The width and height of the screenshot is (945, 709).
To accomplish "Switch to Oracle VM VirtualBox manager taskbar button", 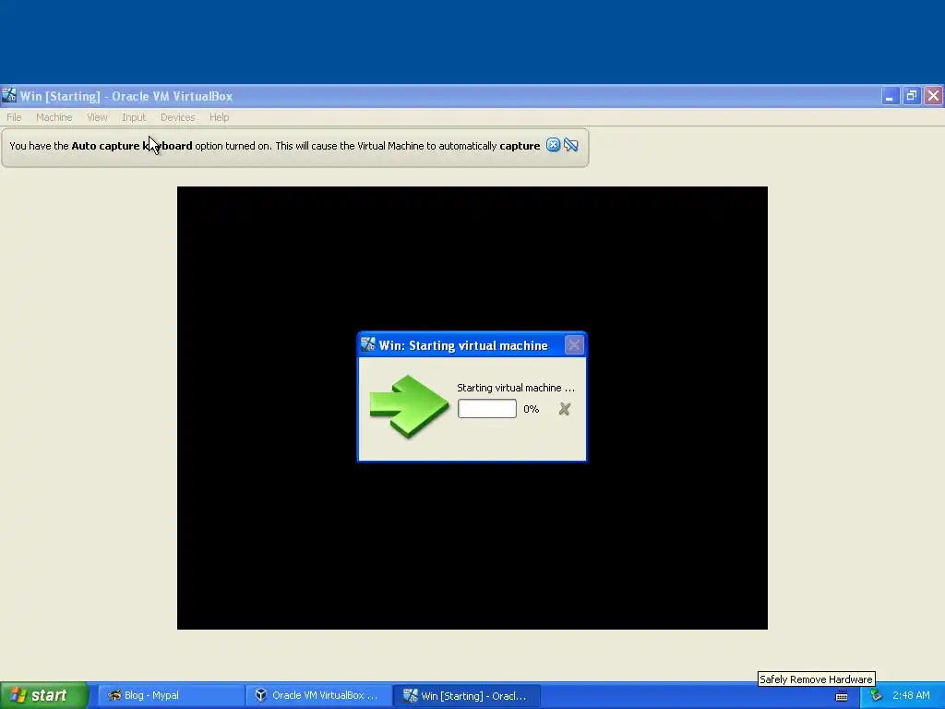I will (318, 695).
